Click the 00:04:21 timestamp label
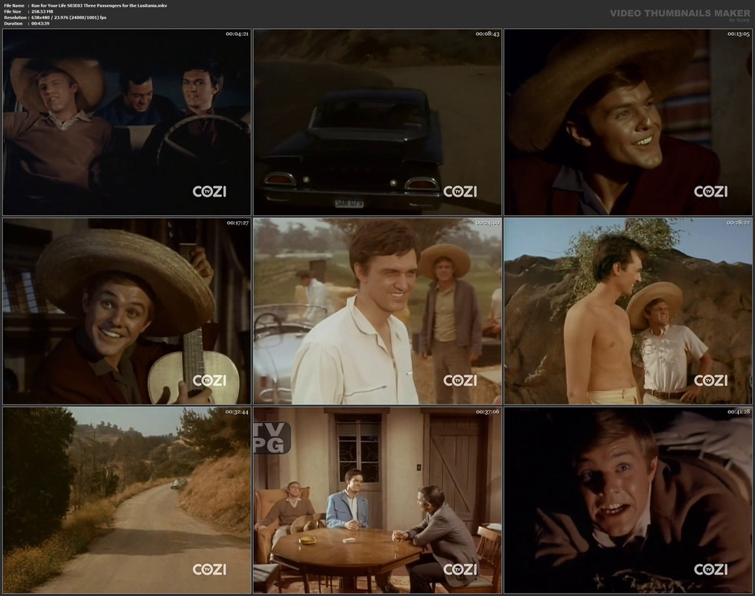This screenshot has height=596, width=755. point(237,34)
